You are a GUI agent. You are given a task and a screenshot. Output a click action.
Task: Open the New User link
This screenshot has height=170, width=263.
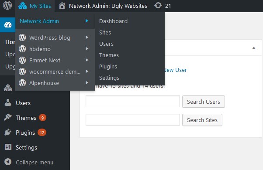(176, 70)
